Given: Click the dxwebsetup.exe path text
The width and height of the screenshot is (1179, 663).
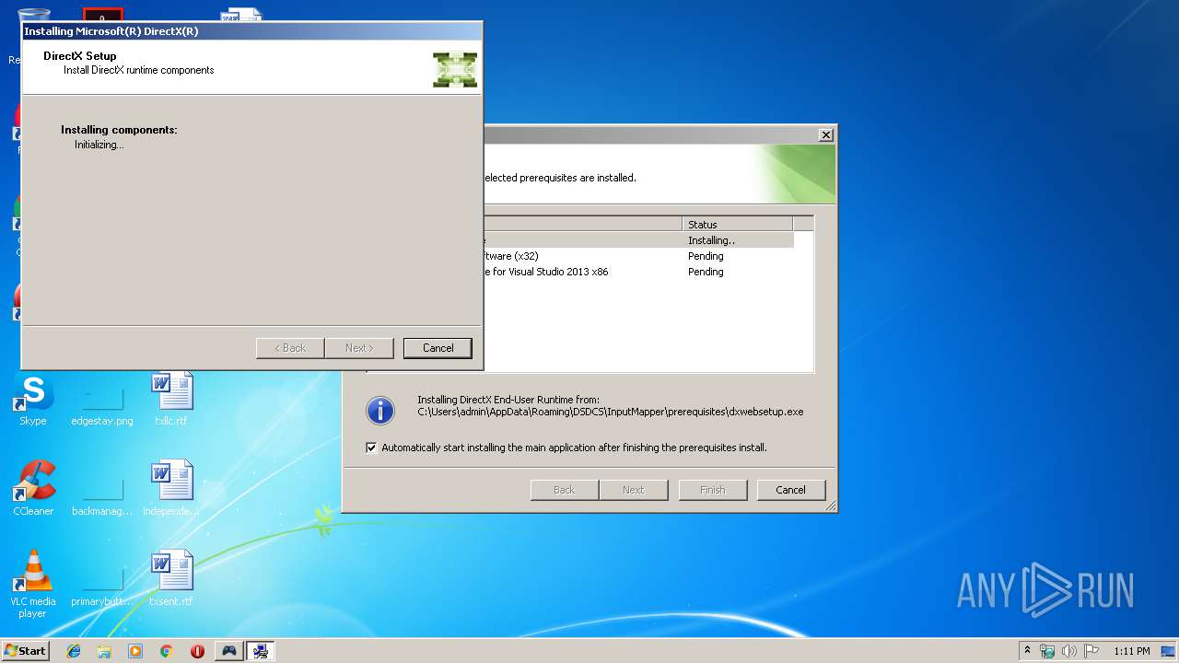Looking at the screenshot, I should click(610, 412).
